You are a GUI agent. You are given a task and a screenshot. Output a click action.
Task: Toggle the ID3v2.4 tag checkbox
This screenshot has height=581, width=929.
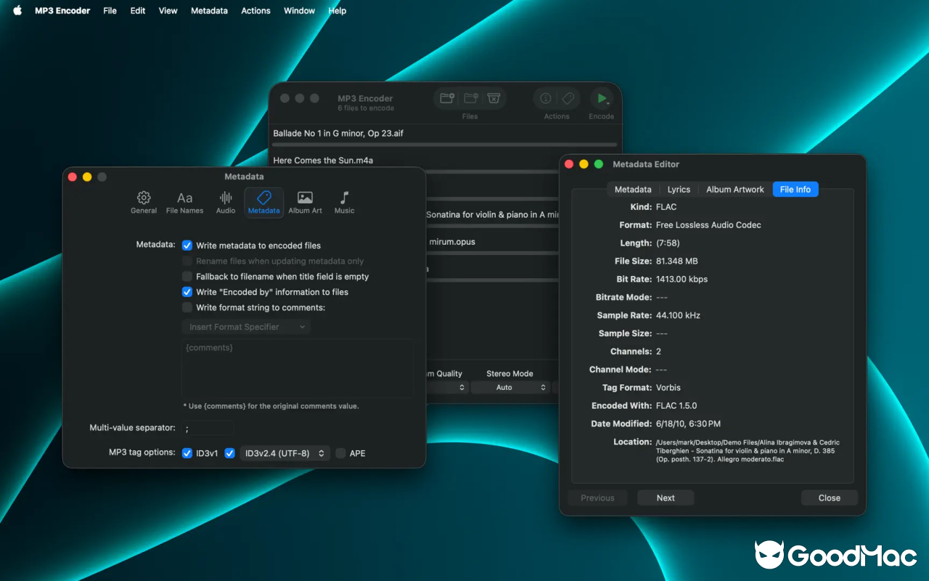point(230,453)
